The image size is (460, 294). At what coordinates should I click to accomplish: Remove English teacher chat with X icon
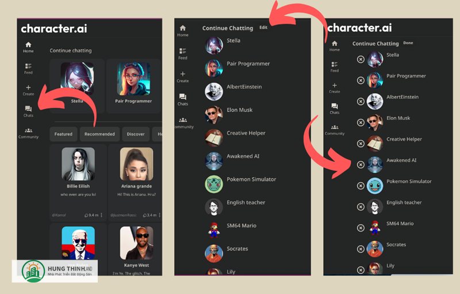[361, 207]
